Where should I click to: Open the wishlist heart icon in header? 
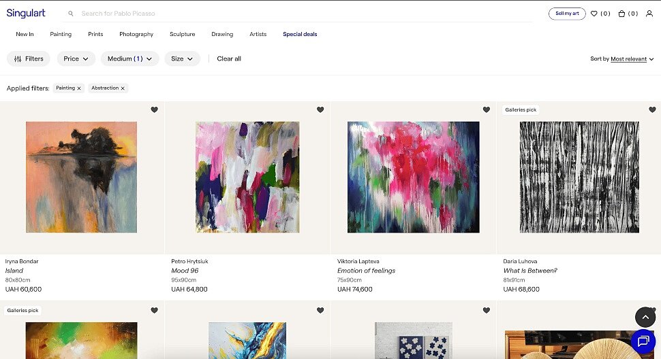[594, 14]
